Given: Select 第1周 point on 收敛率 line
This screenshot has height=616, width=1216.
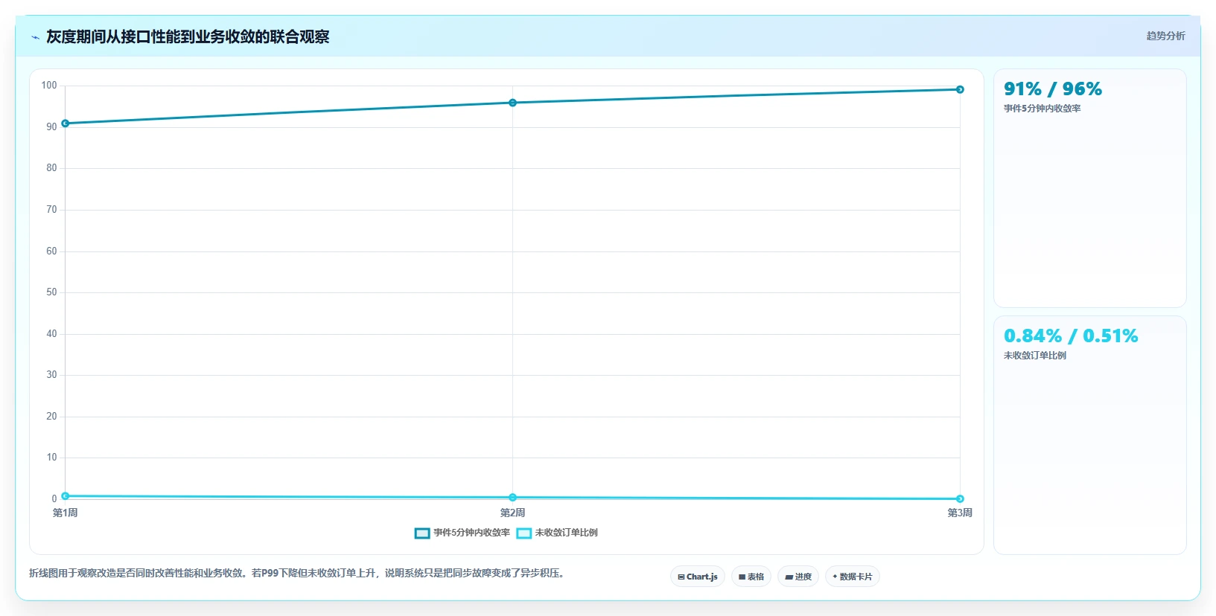Looking at the screenshot, I should pos(66,123).
